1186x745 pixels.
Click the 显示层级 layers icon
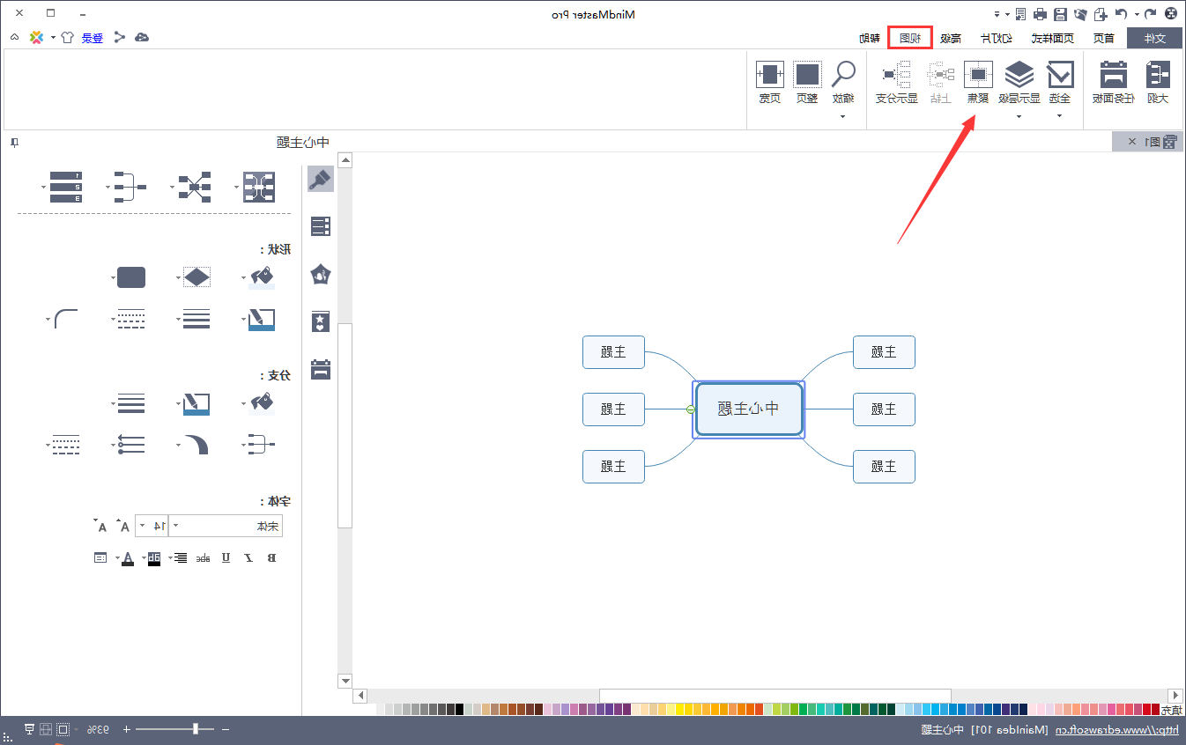pyautogui.click(x=1019, y=75)
